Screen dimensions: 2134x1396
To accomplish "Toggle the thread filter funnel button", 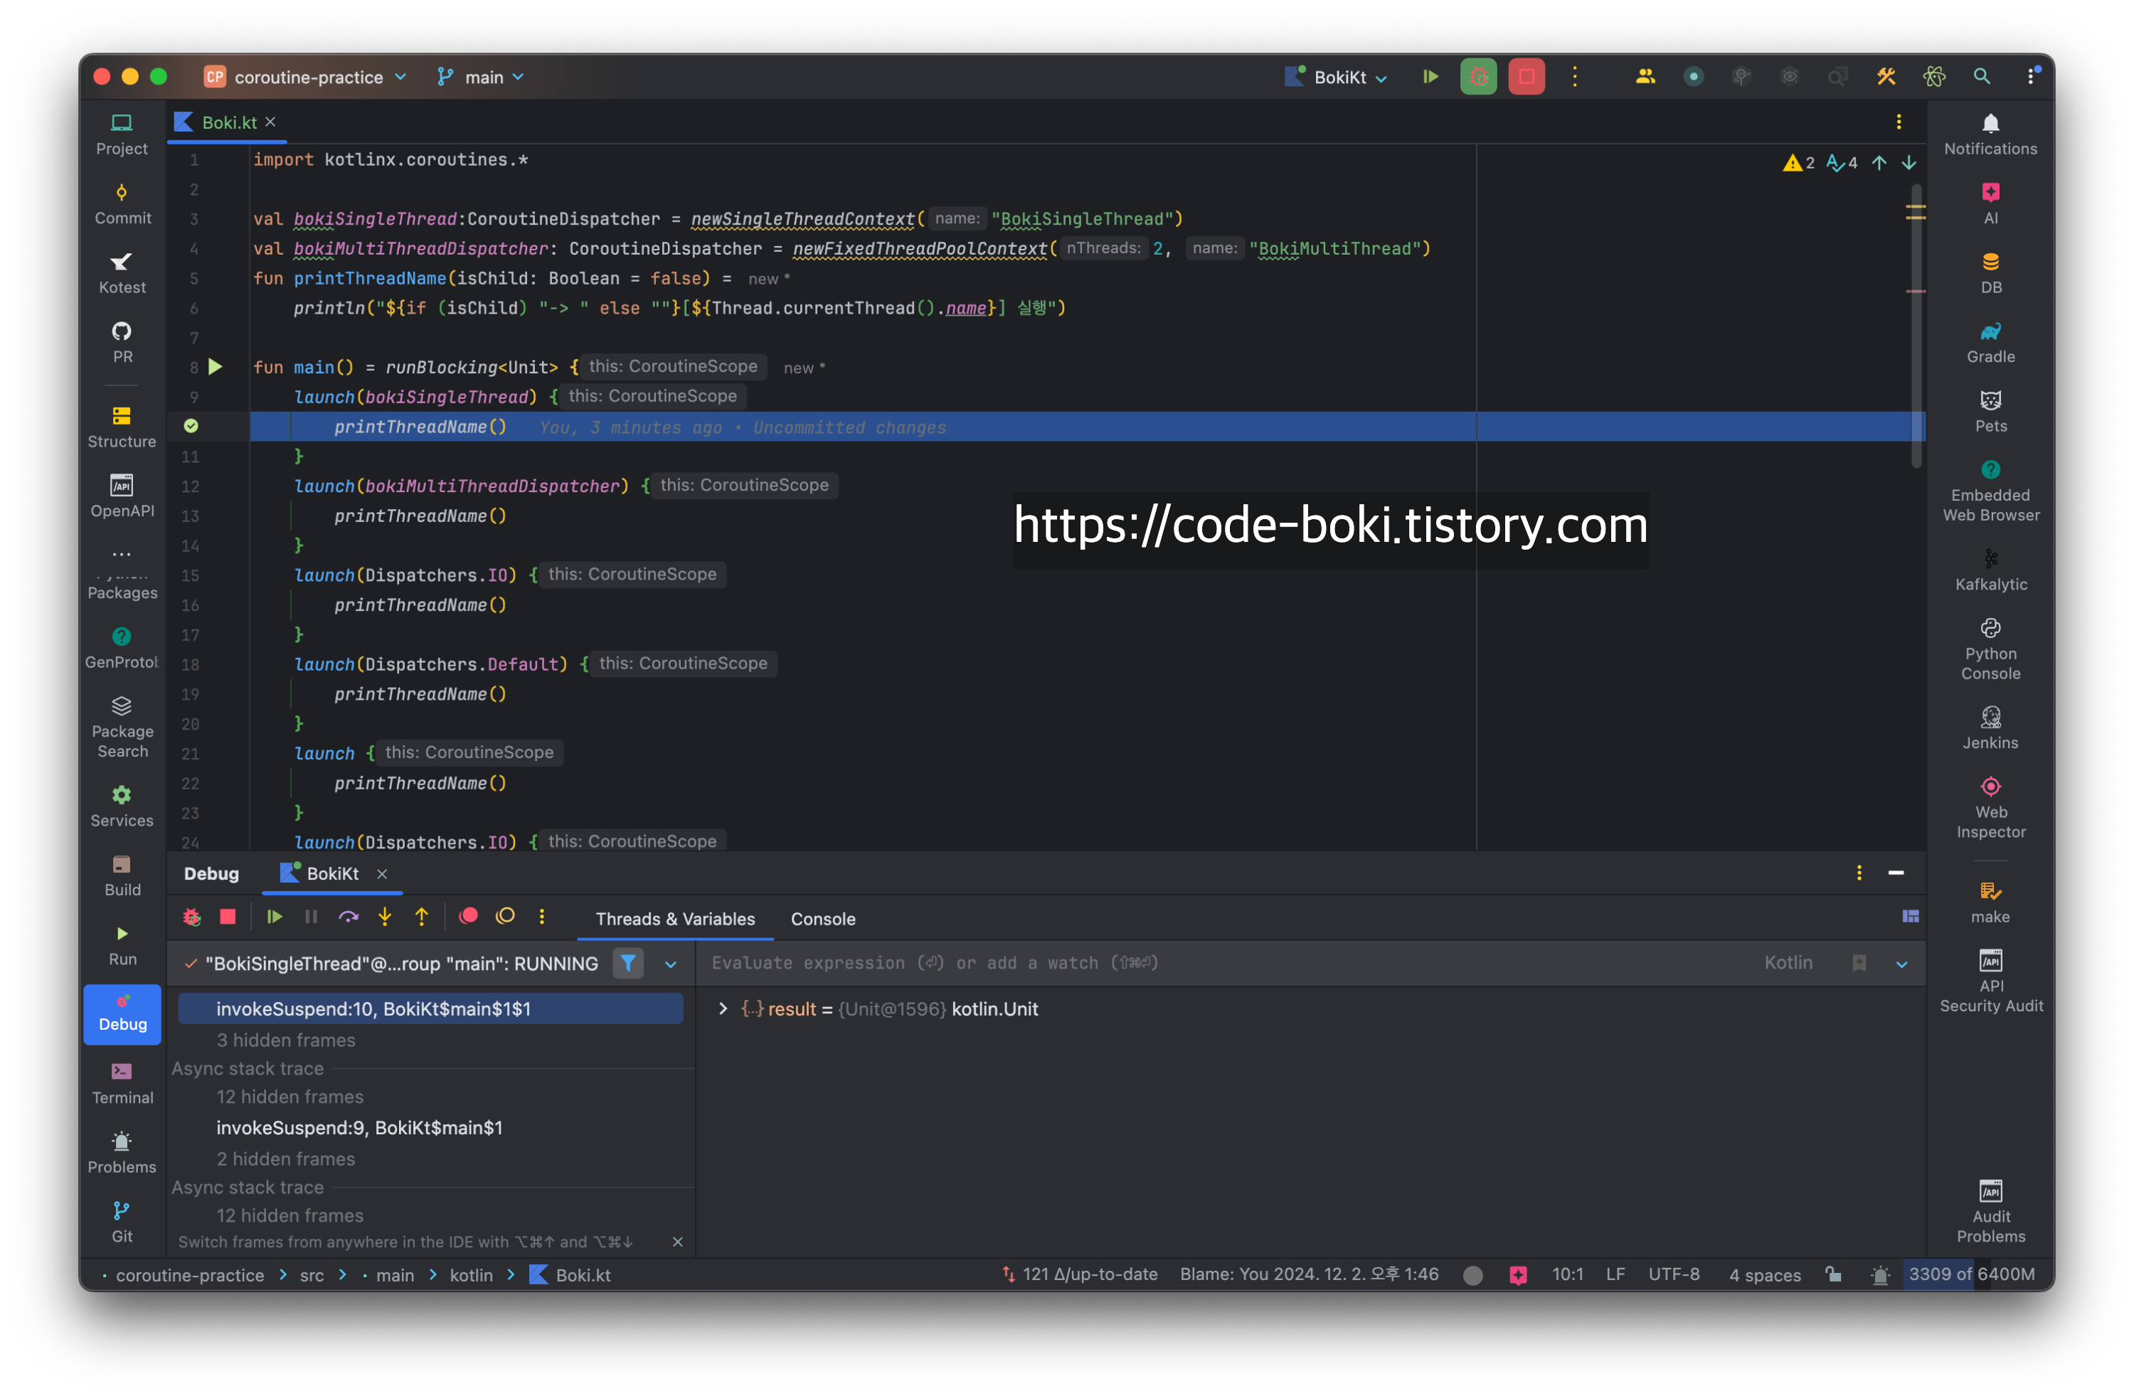I will pos(627,964).
